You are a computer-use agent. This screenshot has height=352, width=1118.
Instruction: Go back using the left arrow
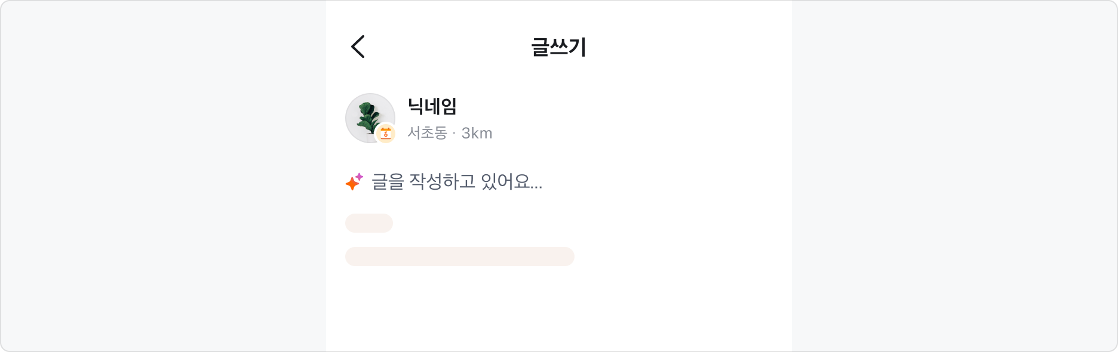point(358,47)
